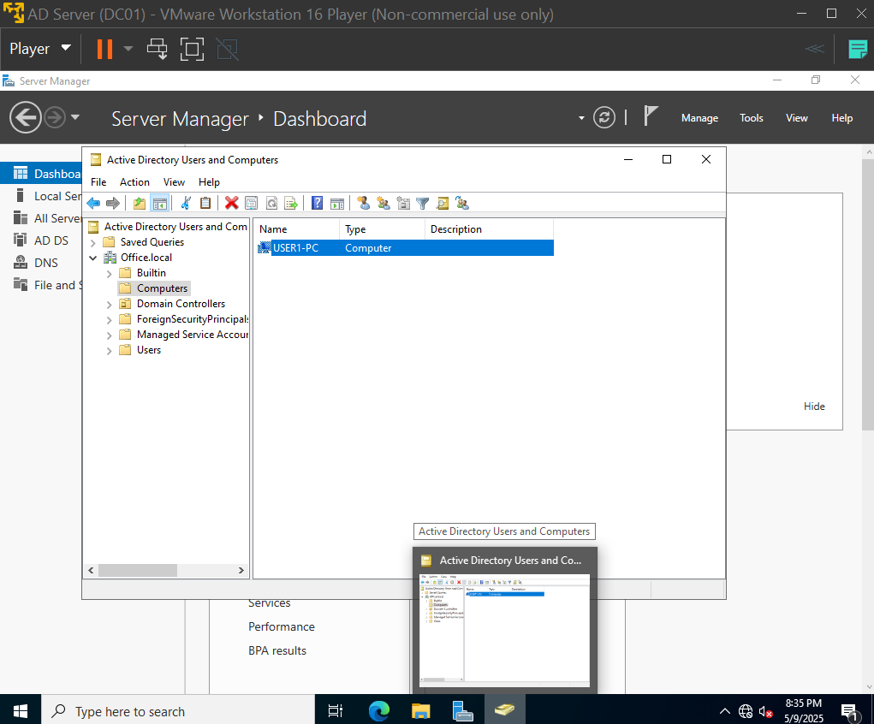Click the gray Forward arrow in ADUC toolbar

113,204
